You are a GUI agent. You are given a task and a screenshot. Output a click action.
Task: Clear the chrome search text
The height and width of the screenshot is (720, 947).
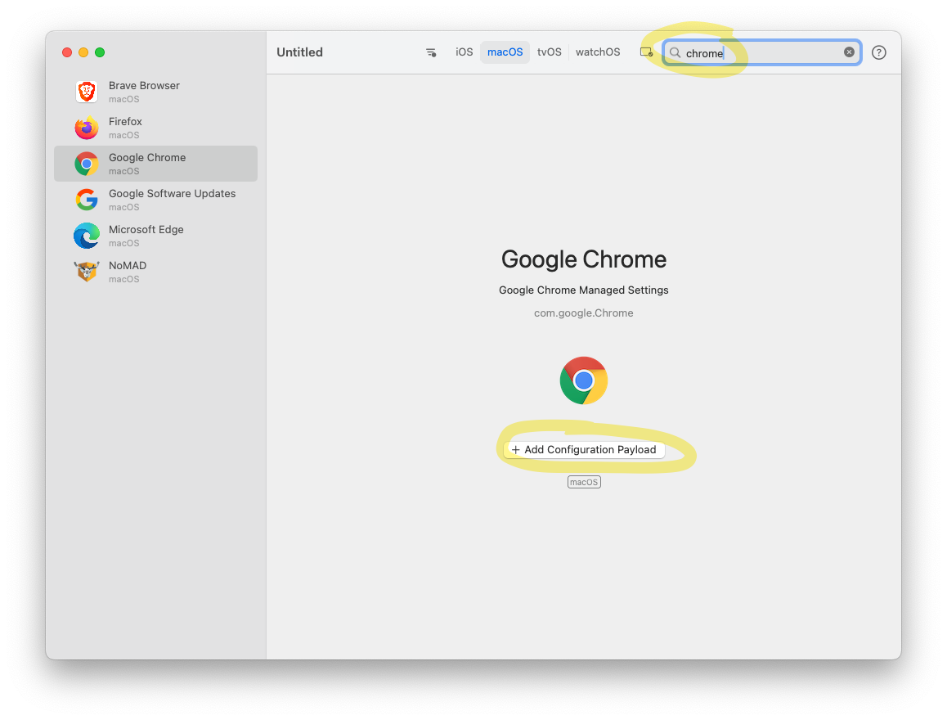pyautogui.click(x=849, y=52)
